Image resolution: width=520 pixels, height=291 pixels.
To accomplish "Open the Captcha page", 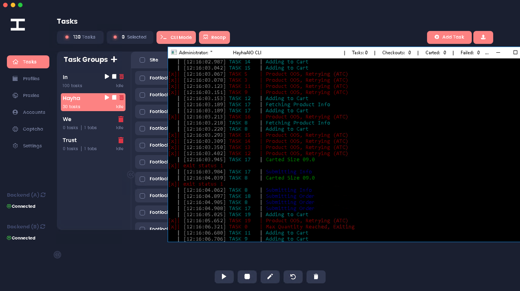I will (x=27, y=129).
